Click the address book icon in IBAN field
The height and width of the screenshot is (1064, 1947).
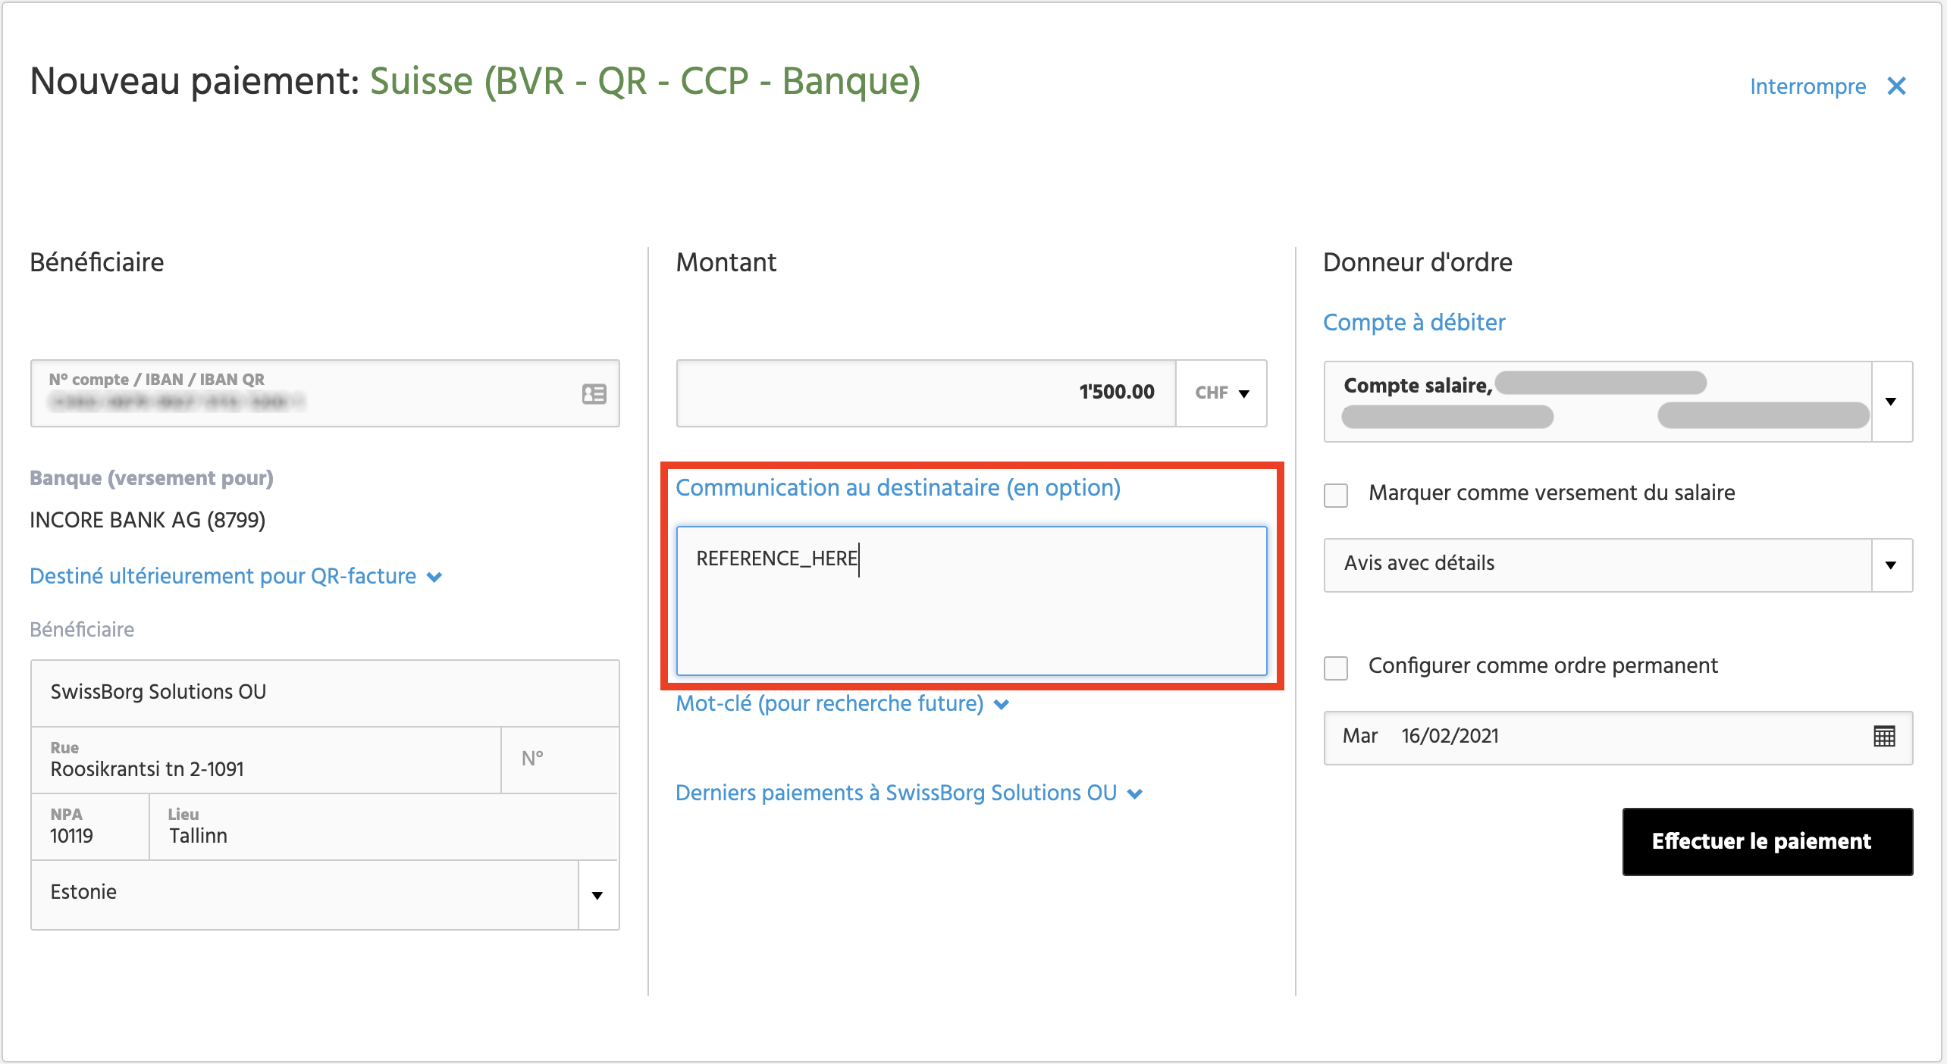point(594,393)
